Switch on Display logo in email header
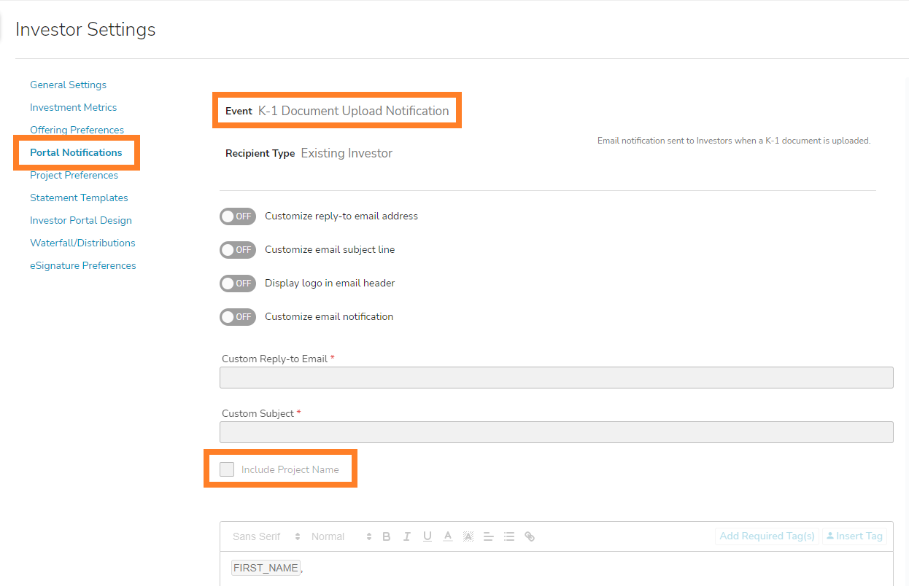The height and width of the screenshot is (586, 909). click(238, 284)
